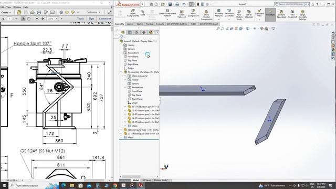This screenshot has width=336, height=189.
Task: Click the Acrobat zoom in button
Action: click(x=43, y=19)
